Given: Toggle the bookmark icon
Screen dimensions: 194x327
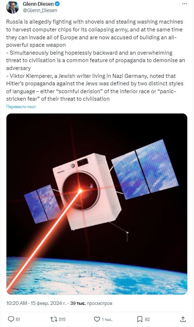Looking at the screenshot, I should click(x=139, y=319).
